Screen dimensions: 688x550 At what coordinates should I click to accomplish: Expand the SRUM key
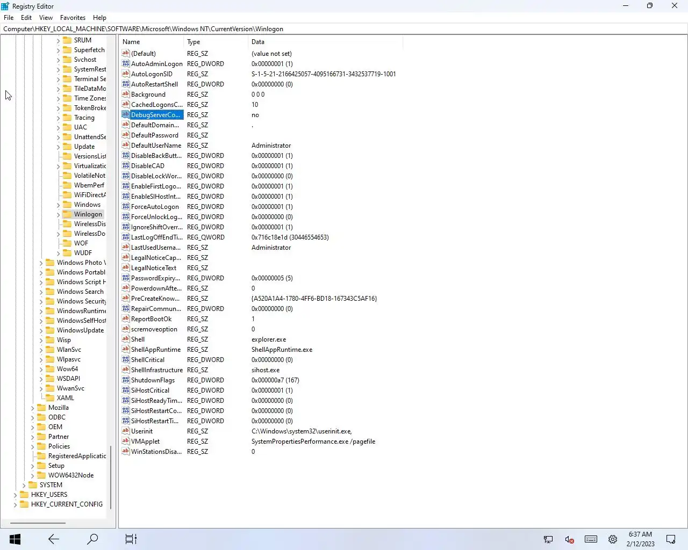pos(58,40)
